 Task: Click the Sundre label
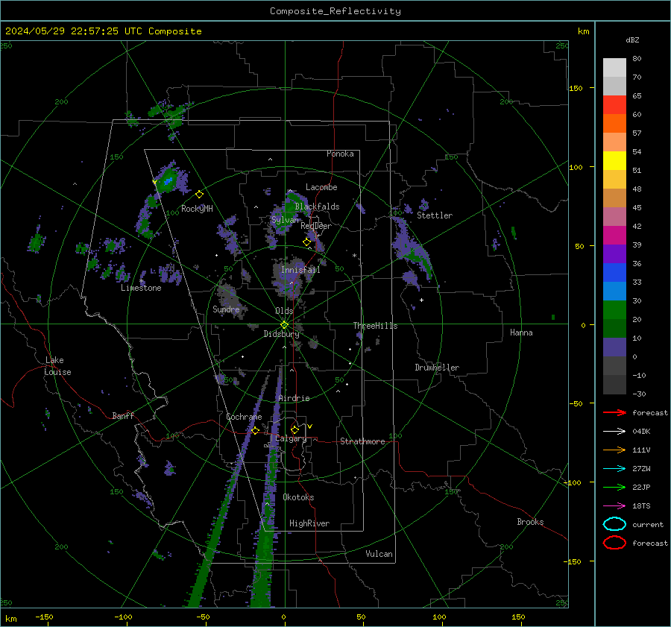coord(226,309)
